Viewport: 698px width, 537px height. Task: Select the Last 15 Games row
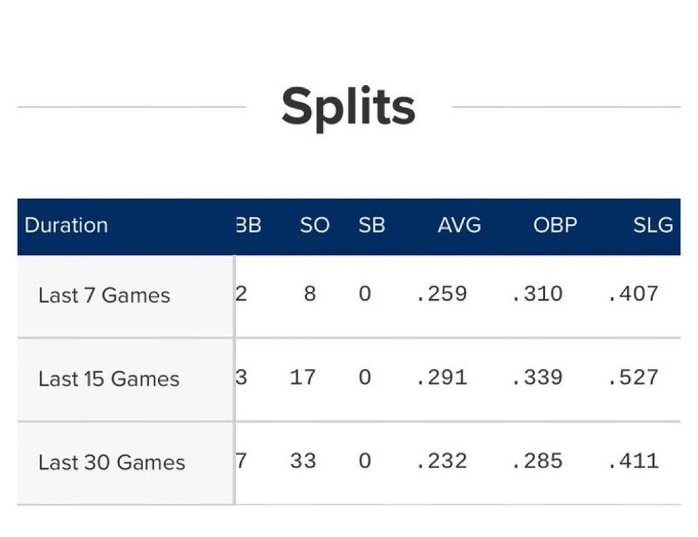tap(109, 379)
